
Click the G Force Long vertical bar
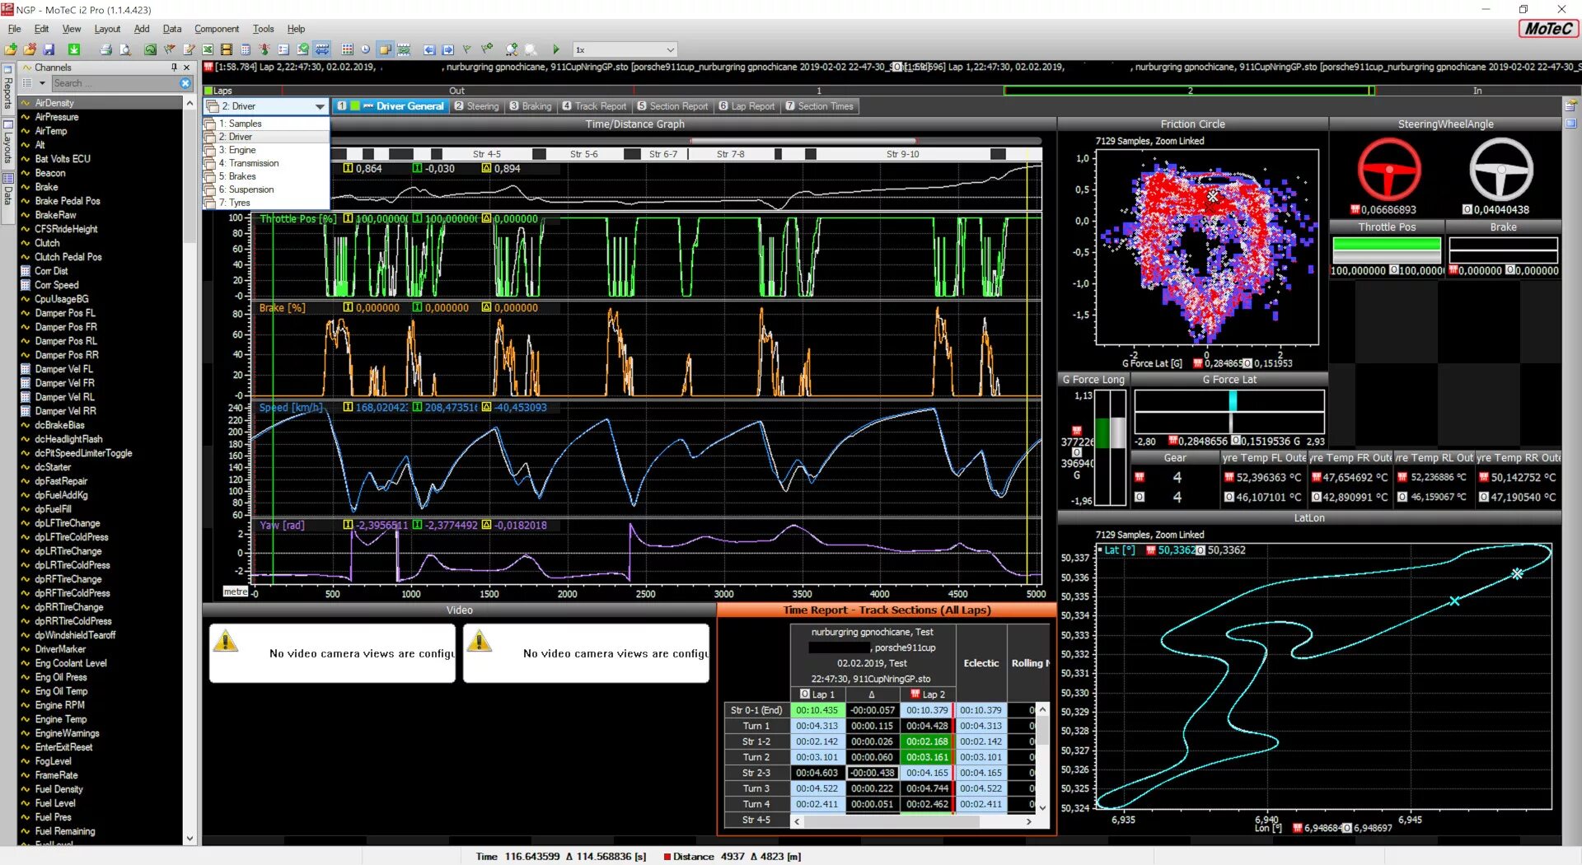point(1111,447)
